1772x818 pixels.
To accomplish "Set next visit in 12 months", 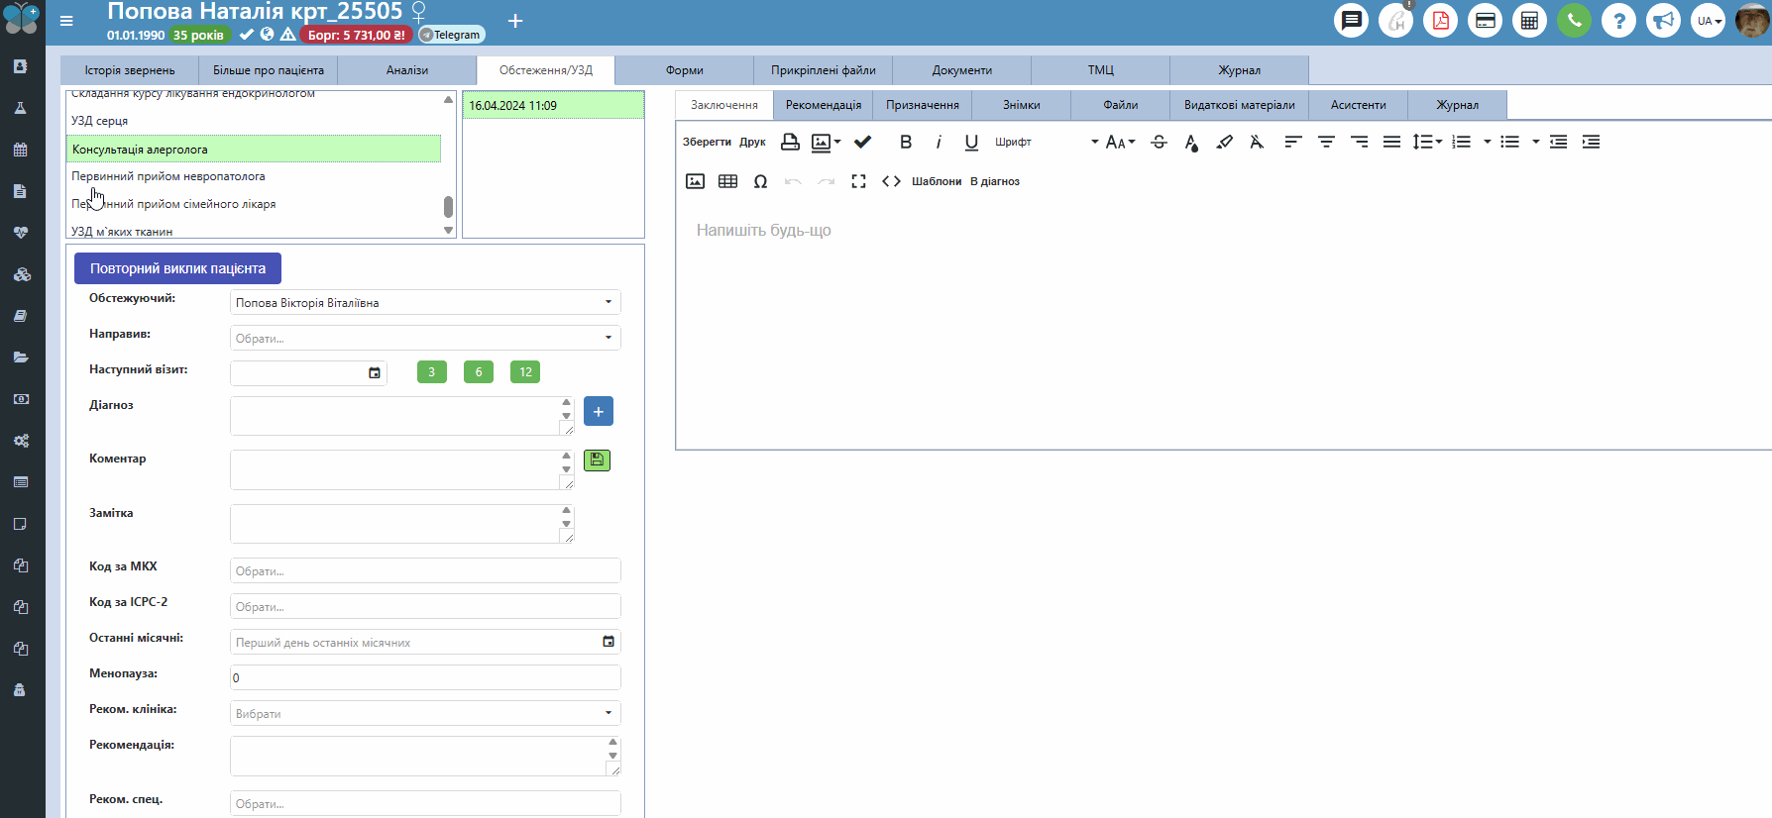I will pos(525,372).
